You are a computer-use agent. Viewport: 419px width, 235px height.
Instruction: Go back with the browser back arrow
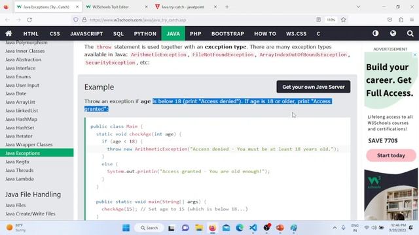click(x=7, y=20)
